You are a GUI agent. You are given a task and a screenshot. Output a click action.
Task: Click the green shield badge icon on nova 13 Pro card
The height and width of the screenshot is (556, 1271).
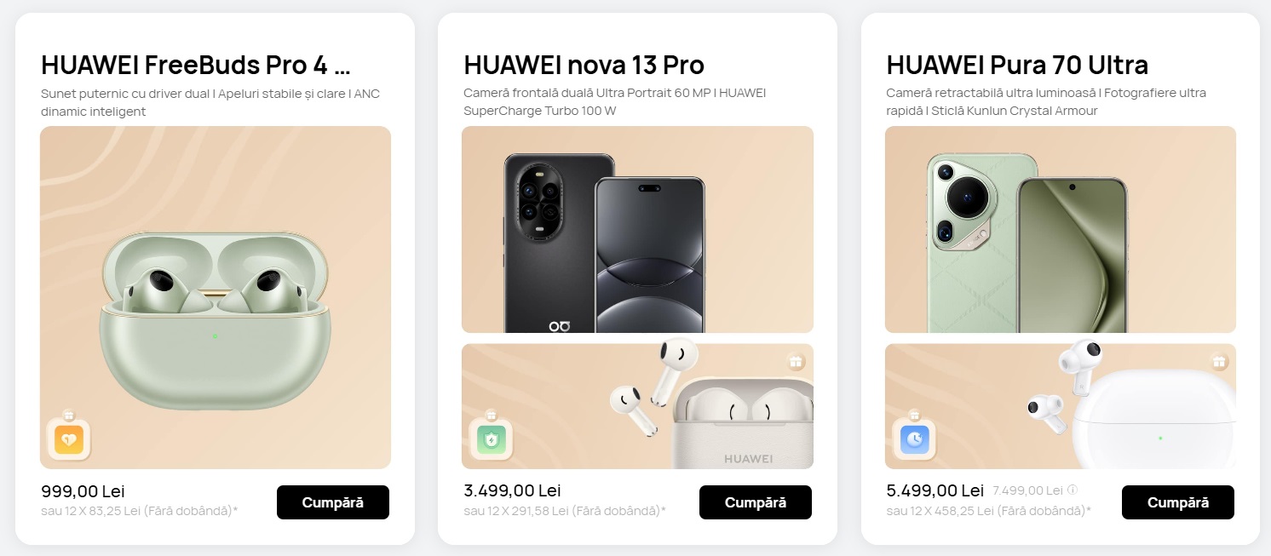[491, 438]
